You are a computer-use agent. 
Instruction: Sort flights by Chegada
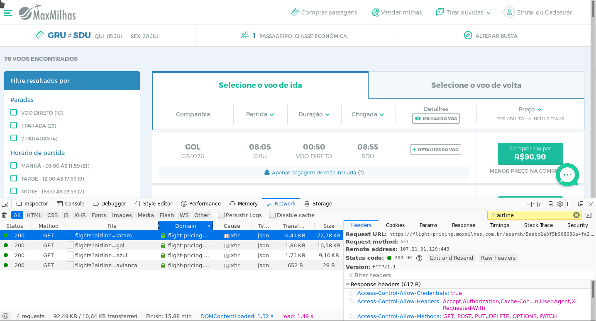click(x=368, y=114)
